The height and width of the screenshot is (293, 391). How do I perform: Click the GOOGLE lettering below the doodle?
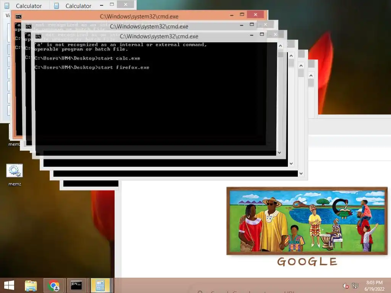(x=307, y=262)
